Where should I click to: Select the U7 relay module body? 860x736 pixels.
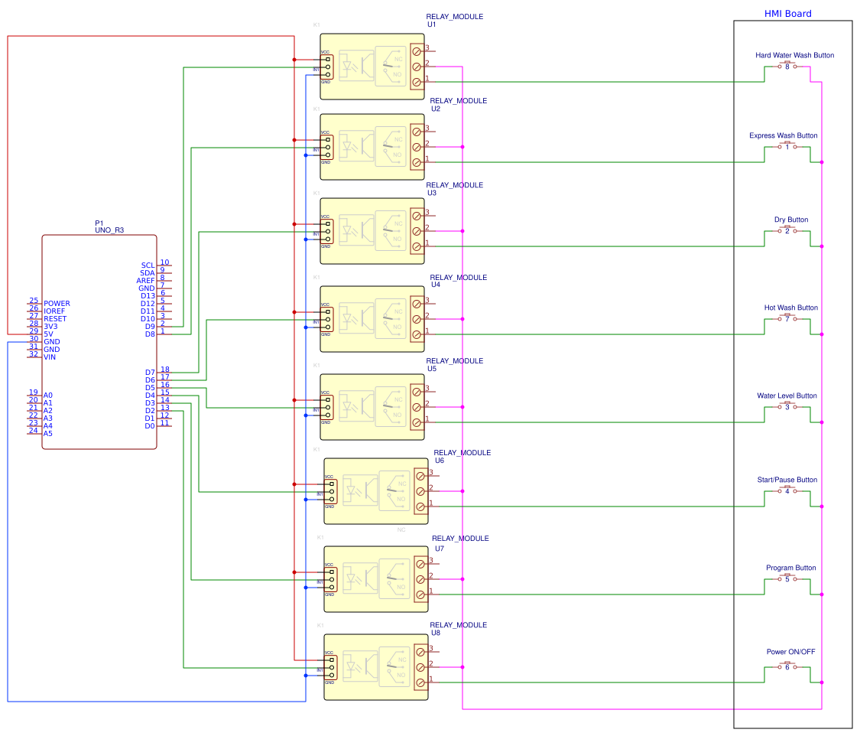[x=375, y=579]
